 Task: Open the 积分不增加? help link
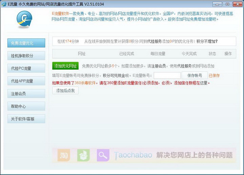(x=207, y=42)
